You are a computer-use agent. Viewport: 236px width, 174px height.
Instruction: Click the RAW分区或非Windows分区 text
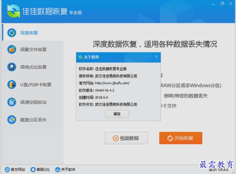pos(191,85)
